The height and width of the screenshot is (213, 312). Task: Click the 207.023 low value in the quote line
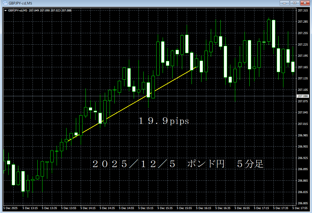(x=55, y=10)
